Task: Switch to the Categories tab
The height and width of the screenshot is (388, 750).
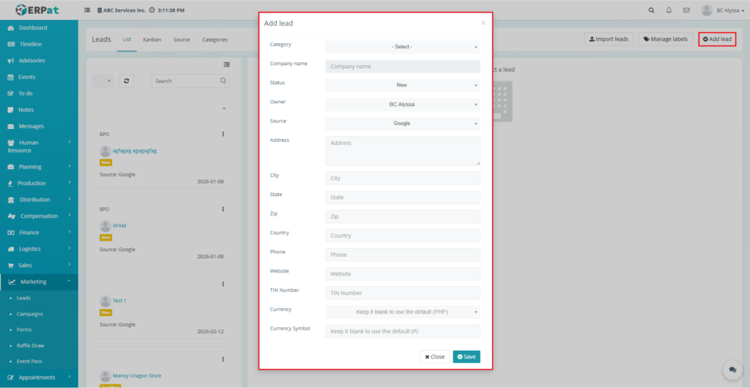Action: click(x=215, y=40)
